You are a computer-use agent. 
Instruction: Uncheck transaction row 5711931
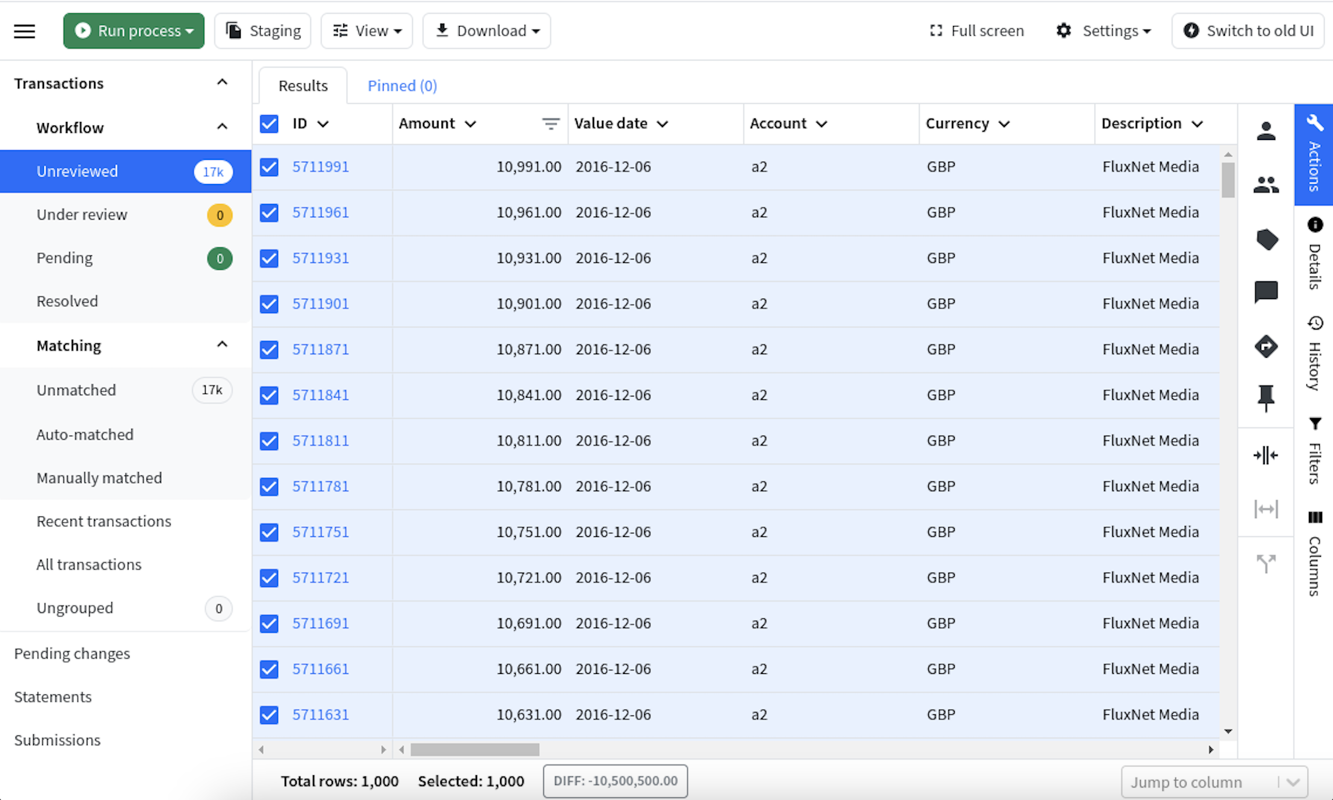268,258
